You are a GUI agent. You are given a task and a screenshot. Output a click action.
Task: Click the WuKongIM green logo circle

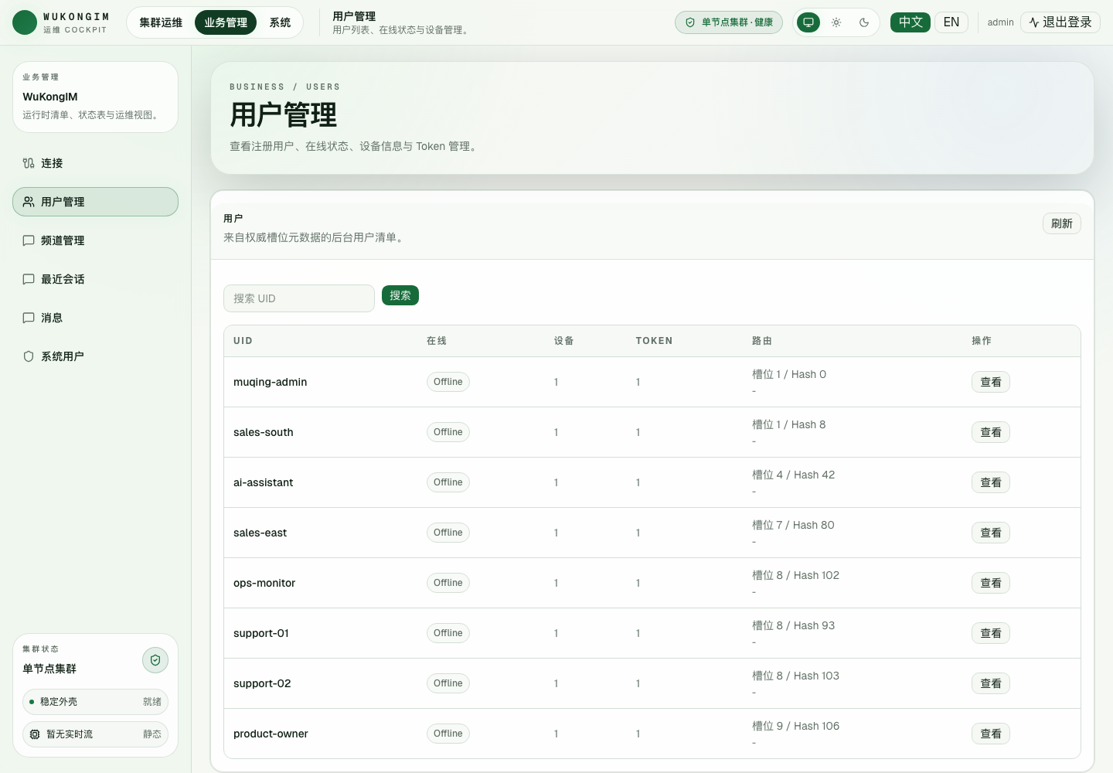pos(25,22)
